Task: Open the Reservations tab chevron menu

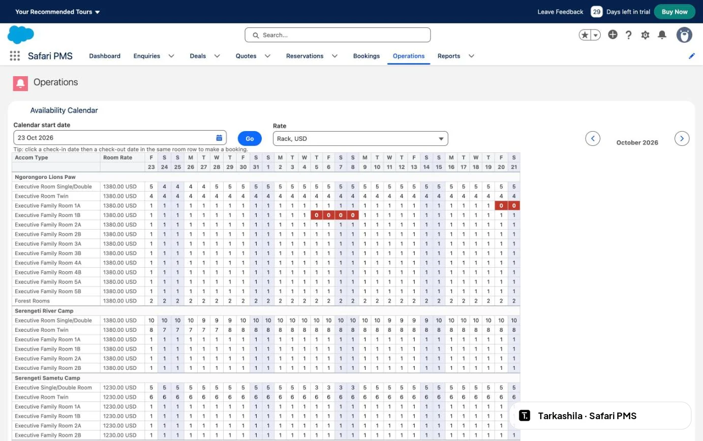Action: [x=334, y=56]
